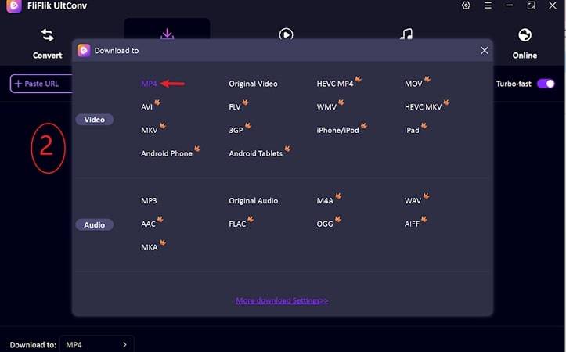The width and height of the screenshot is (566, 352).
Task: Click the premium crown beside MOV
Action: click(427, 79)
